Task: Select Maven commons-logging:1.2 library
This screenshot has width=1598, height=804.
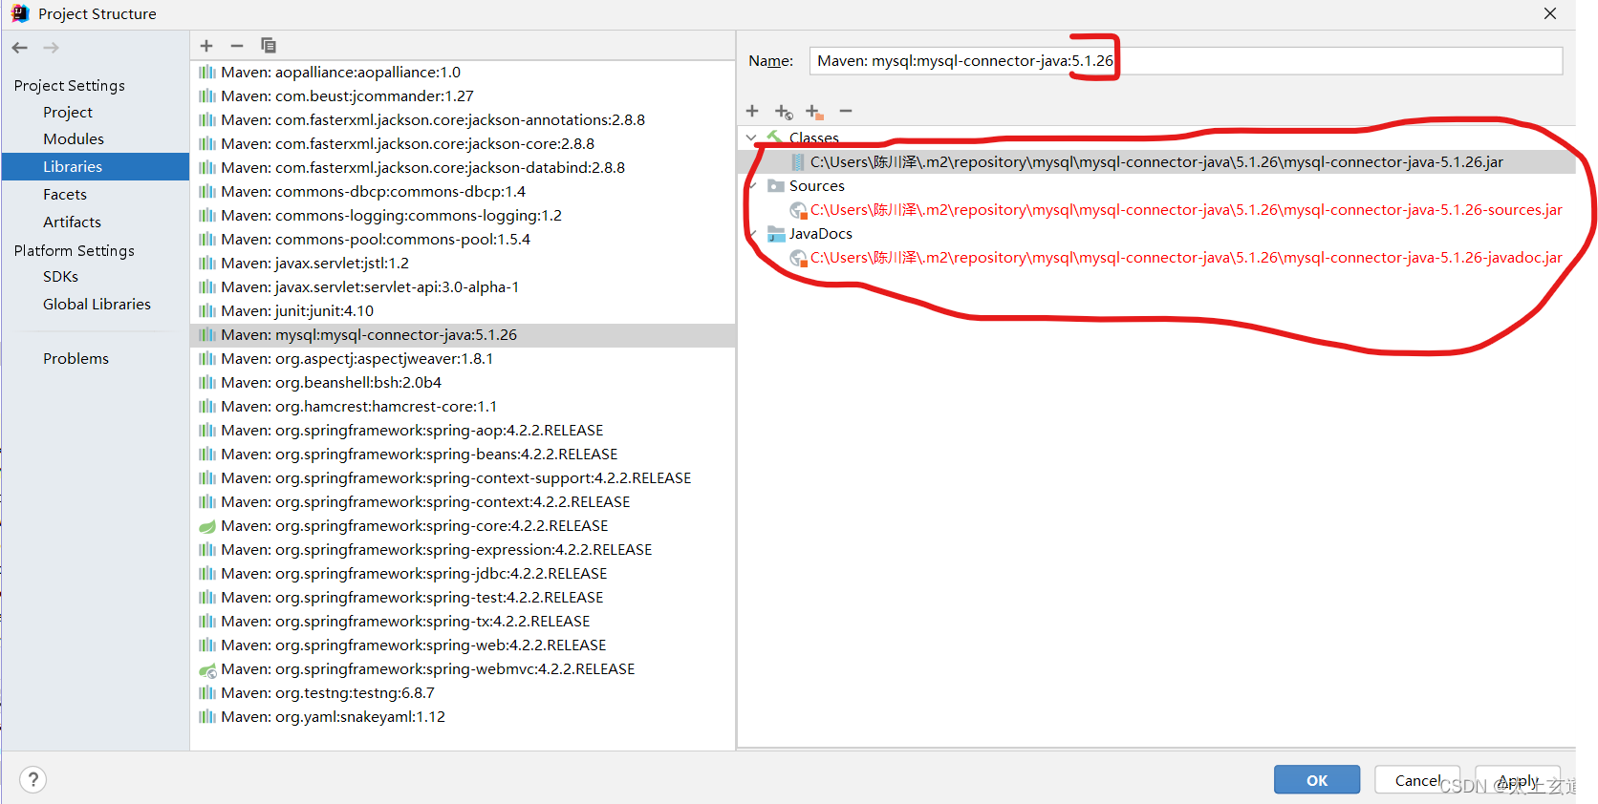Action: (391, 216)
